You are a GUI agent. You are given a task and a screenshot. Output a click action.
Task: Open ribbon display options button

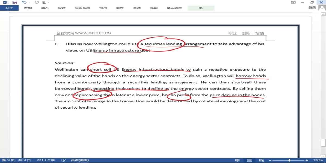[x=293, y=2]
